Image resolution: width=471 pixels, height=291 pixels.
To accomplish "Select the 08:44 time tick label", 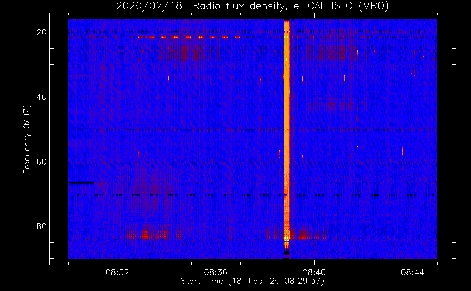I will (412, 273).
